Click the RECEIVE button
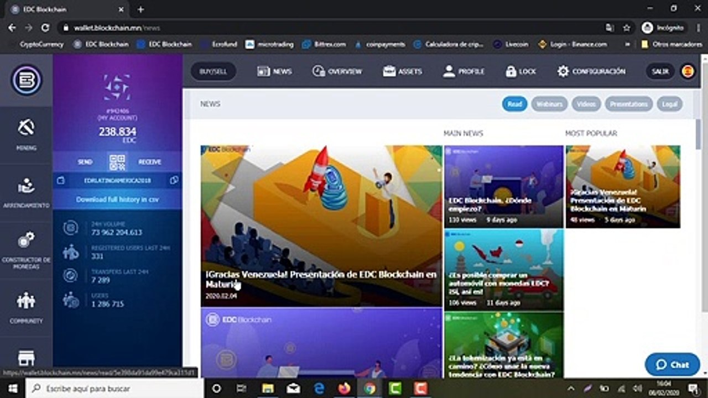The width and height of the screenshot is (708, 398). pos(149,162)
